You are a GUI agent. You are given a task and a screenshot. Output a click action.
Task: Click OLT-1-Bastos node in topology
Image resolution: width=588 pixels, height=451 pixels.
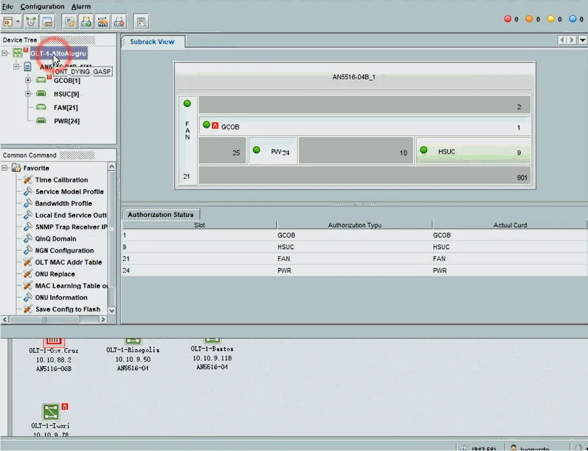(x=212, y=354)
